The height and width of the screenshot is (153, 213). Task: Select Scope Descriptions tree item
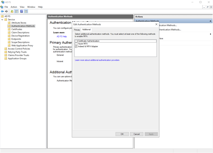(20, 42)
